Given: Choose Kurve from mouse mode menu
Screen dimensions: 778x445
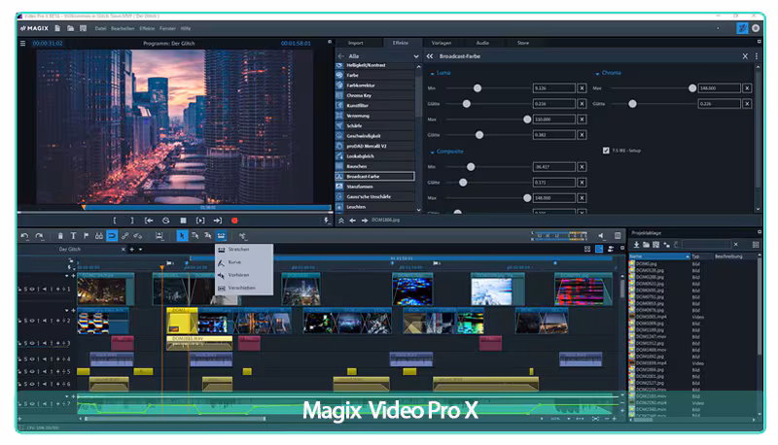Looking at the screenshot, I should 244,262.
